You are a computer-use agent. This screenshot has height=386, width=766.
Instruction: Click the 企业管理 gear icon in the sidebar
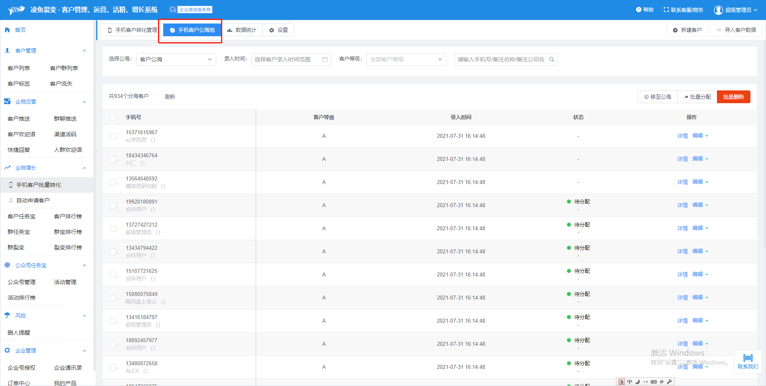7,351
